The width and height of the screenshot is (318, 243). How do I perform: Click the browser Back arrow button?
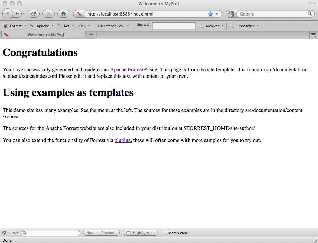pyautogui.click(x=7, y=14)
